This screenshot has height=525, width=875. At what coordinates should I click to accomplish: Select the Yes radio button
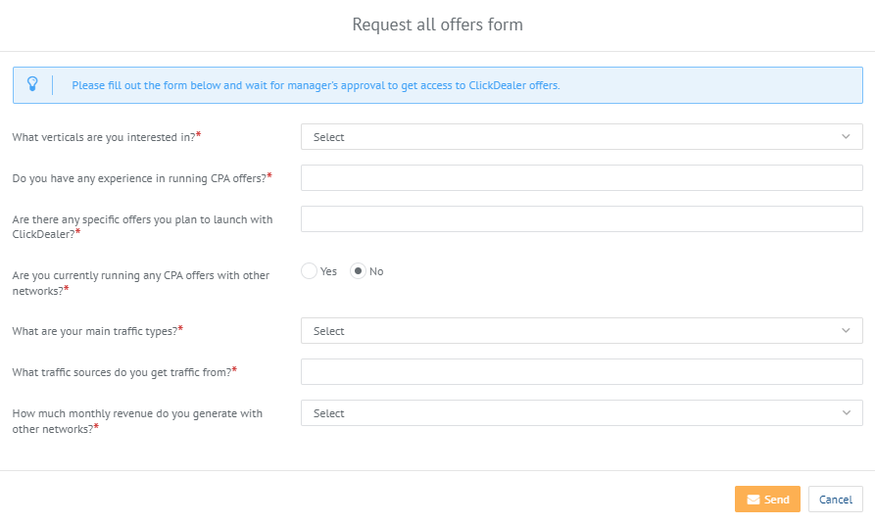click(x=310, y=271)
